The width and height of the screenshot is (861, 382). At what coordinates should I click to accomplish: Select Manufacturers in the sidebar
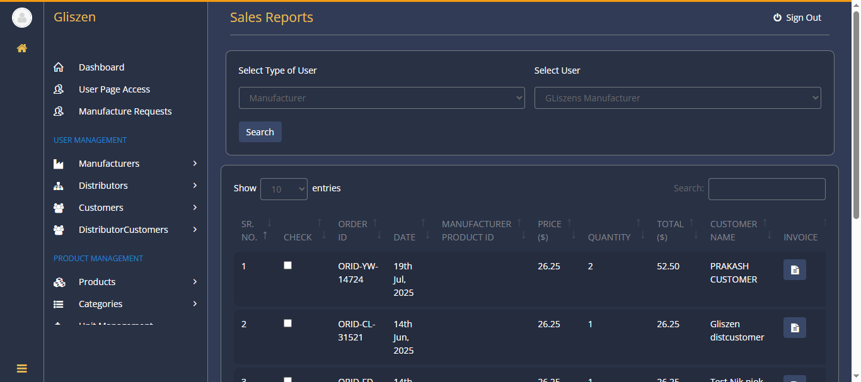[109, 164]
